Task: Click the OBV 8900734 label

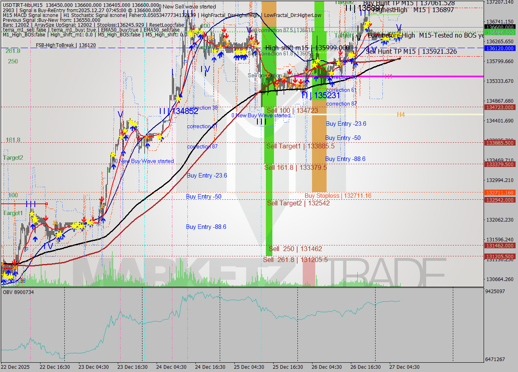Action: coord(19,292)
